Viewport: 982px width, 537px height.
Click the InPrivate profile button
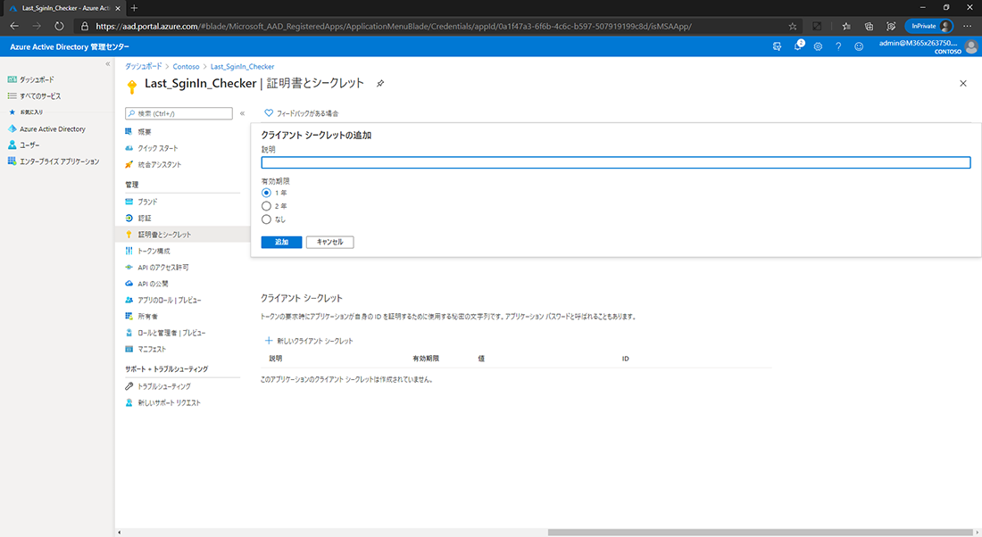click(x=929, y=26)
